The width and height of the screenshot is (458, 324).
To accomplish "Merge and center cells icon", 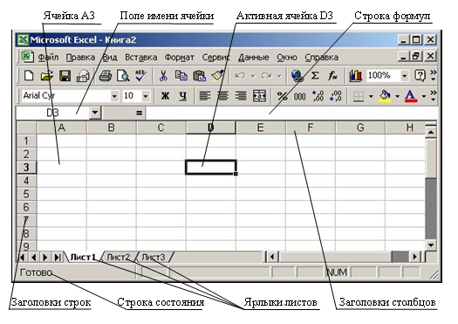I will point(259,95).
